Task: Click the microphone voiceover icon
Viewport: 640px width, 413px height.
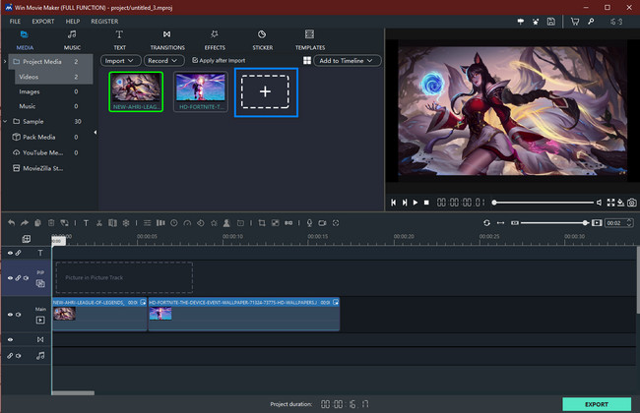Action: (x=309, y=223)
